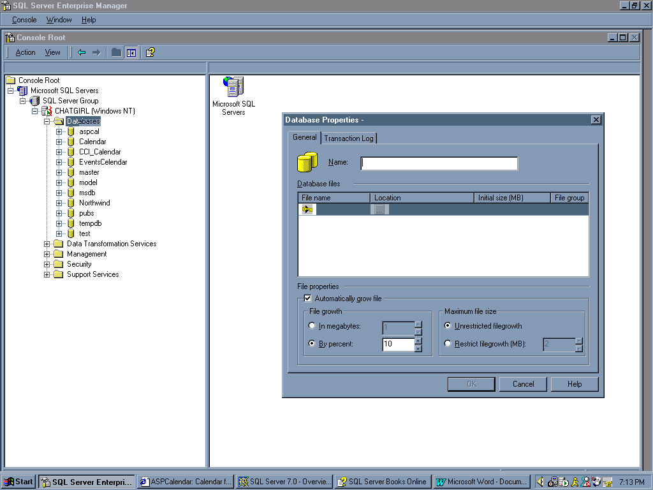
Task: Collapse the Databases tree node
Action: pyautogui.click(x=47, y=122)
